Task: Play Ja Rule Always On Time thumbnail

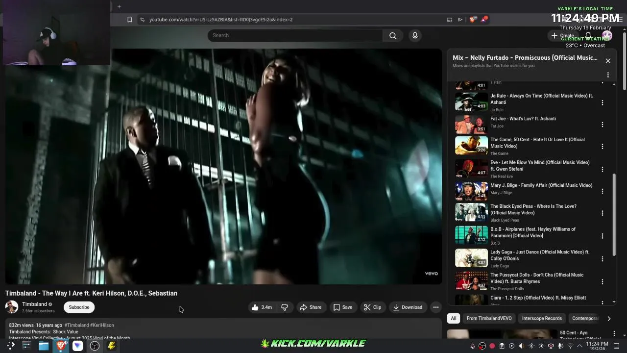Action: click(x=471, y=102)
